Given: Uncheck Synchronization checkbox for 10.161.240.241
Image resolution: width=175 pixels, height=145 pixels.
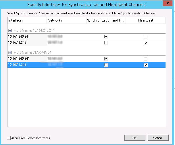Looking at the screenshot, I should (106, 59).
